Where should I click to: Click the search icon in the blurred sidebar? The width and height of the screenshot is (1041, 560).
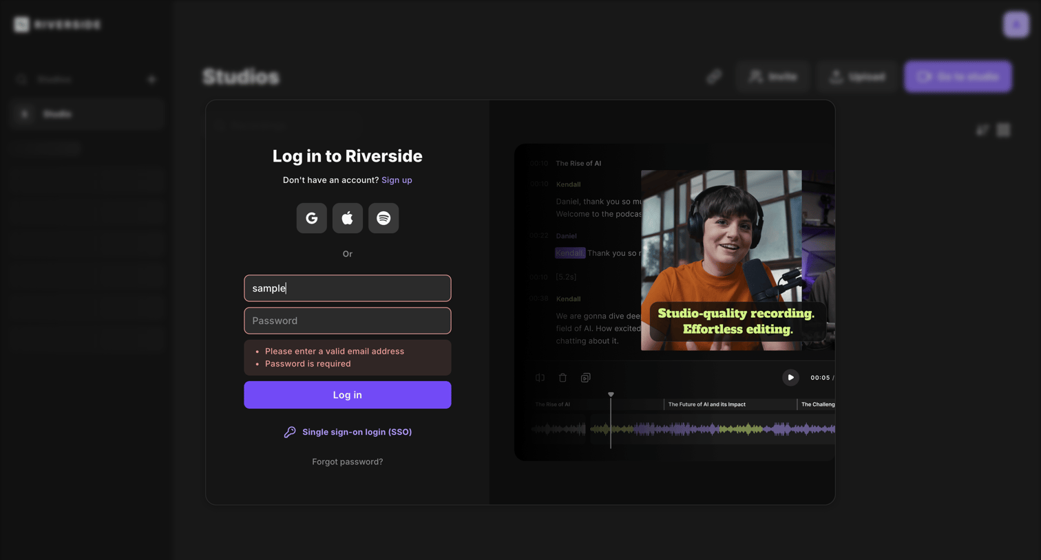(x=21, y=80)
